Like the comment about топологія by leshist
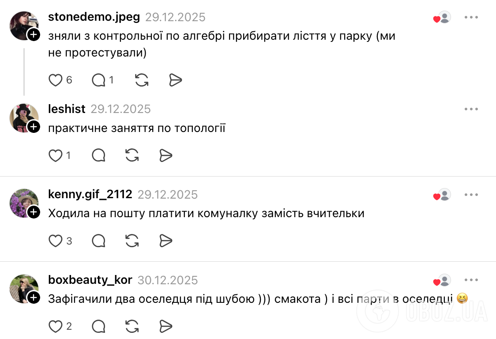The image size is (496, 339). click(55, 155)
